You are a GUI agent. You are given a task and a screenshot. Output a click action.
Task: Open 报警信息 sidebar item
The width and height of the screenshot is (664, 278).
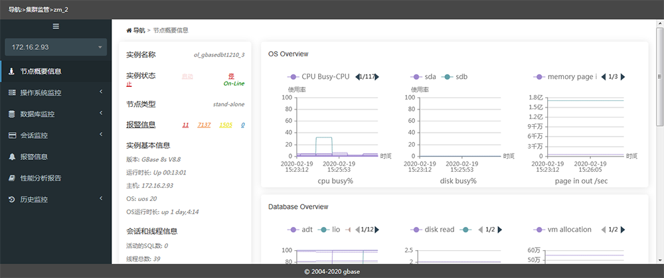click(56, 157)
